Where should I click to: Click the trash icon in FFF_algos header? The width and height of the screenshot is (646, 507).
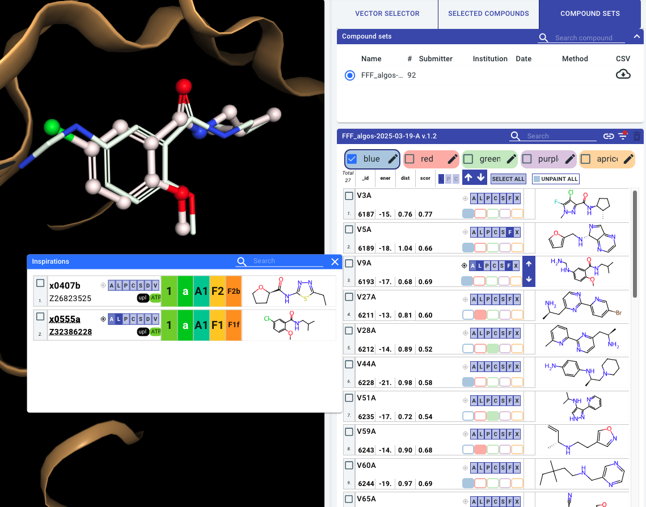pos(636,136)
